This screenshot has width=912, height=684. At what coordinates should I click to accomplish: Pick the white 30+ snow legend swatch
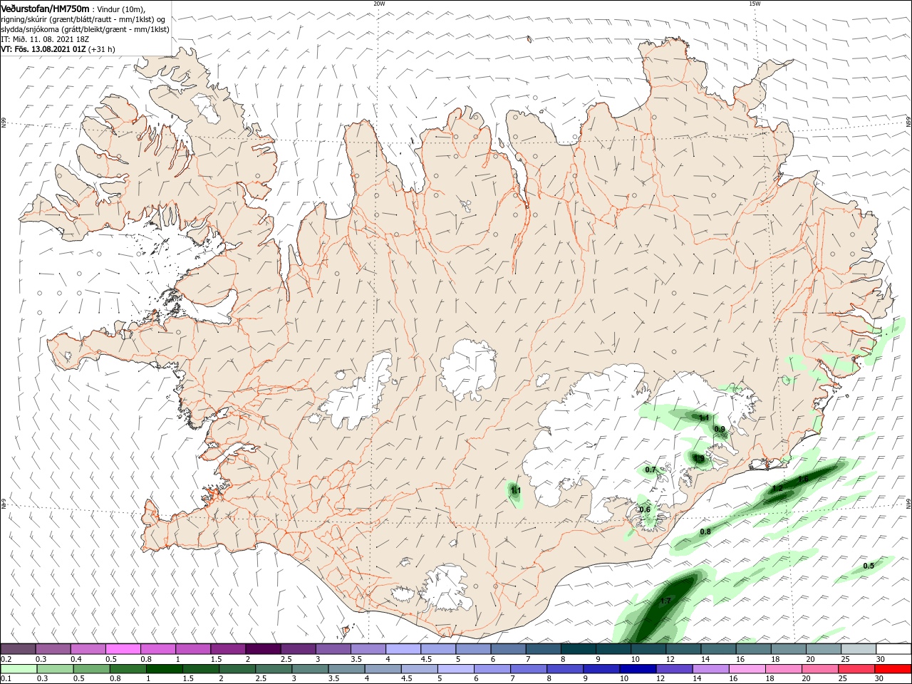[893, 648]
